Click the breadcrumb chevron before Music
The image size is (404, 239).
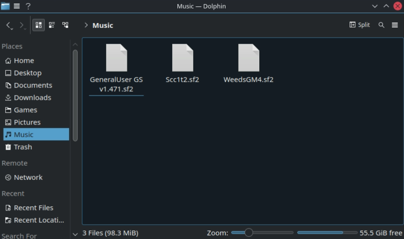click(x=86, y=25)
